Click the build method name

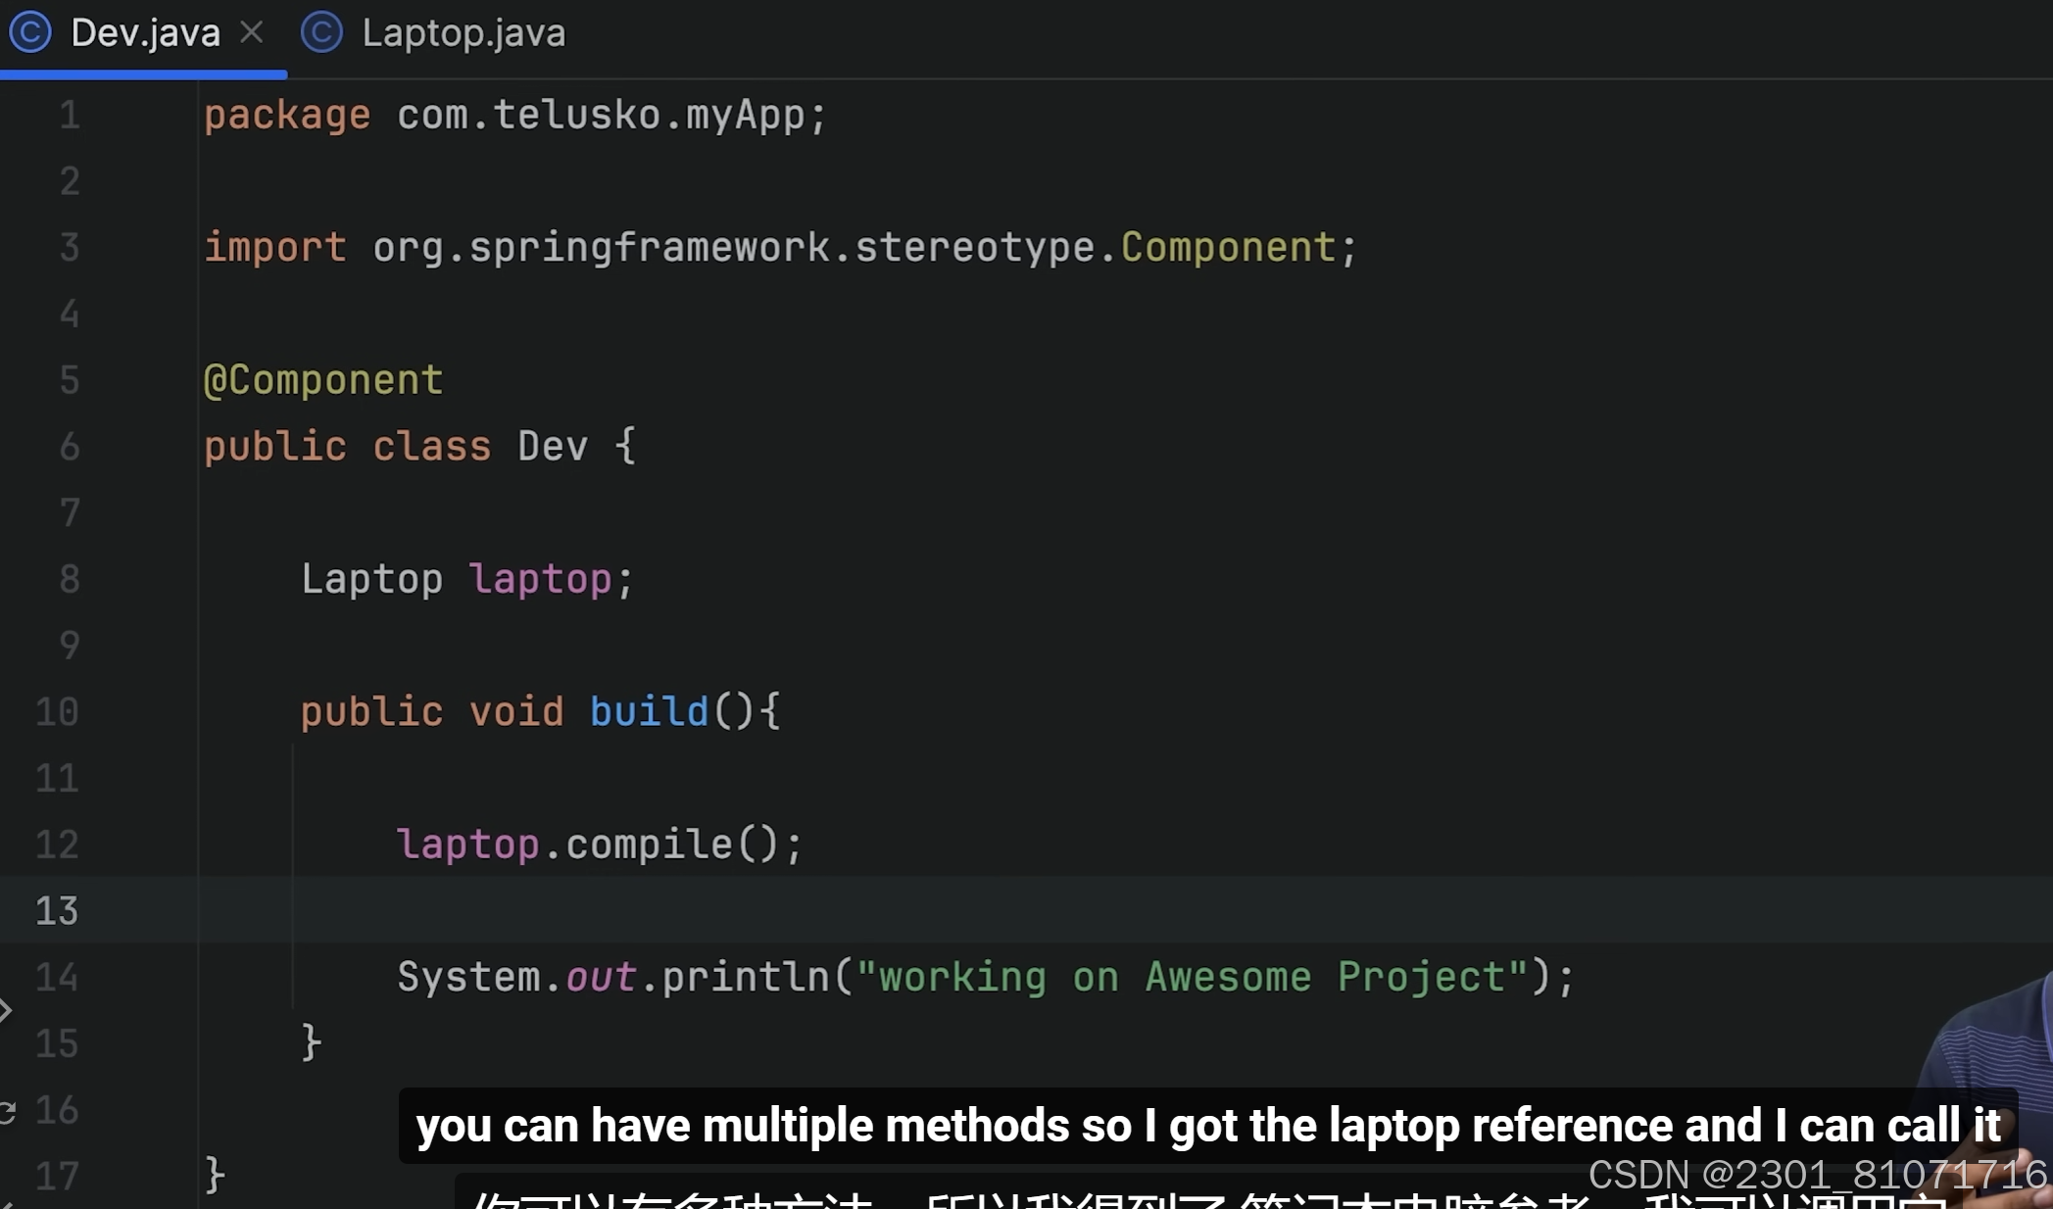(649, 712)
